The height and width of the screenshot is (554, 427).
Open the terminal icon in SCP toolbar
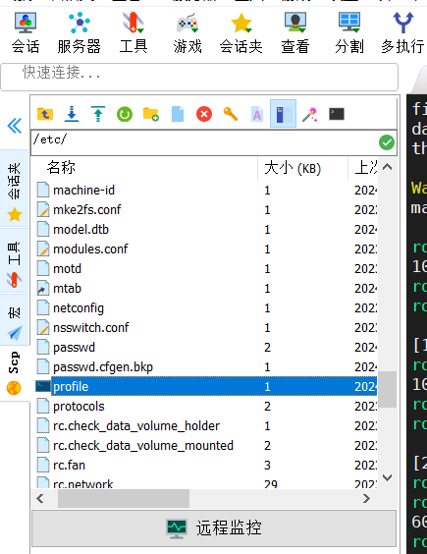(337, 114)
